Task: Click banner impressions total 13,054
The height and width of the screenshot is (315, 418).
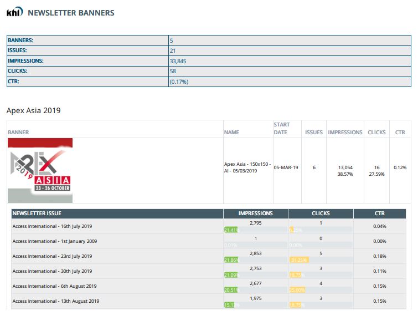Action: coord(345,167)
